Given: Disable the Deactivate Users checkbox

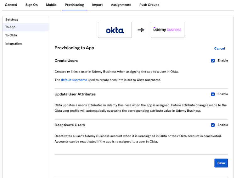Looking at the screenshot, I should pos(213,125).
